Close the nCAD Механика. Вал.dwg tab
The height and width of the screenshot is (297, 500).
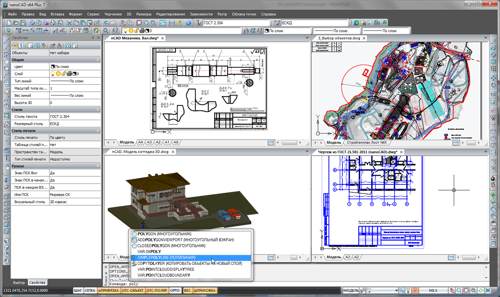(163, 38)
